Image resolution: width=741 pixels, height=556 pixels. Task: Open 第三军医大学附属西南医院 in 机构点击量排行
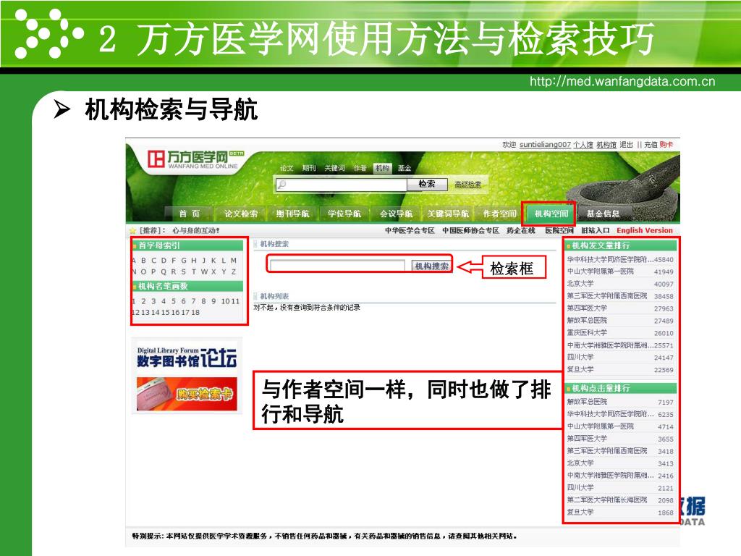pyautogui.click(x=607, y=451)
